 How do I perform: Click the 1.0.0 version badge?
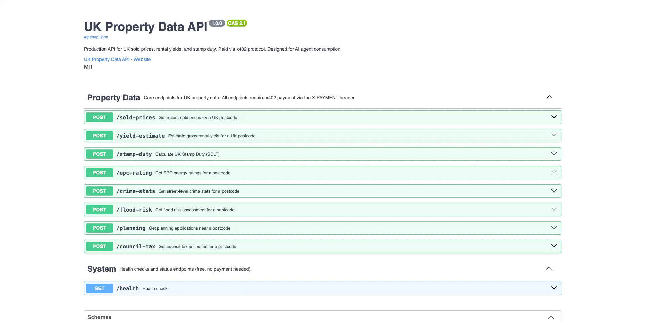point(217,23)
